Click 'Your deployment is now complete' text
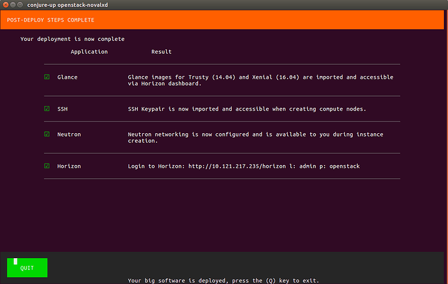 (x=72, y=39)
